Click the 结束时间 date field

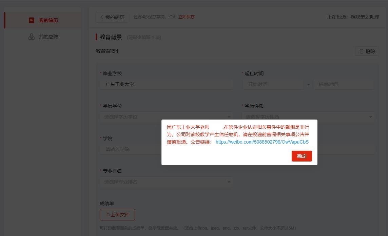344,84
